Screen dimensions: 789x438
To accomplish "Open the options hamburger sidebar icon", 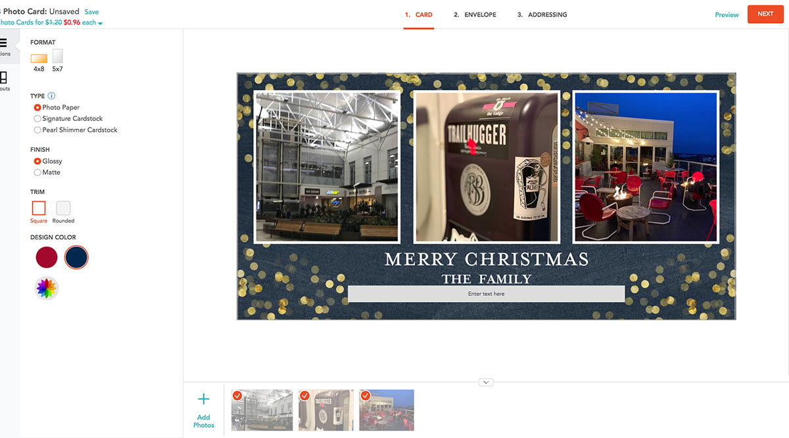I will [x=3, y=43].
